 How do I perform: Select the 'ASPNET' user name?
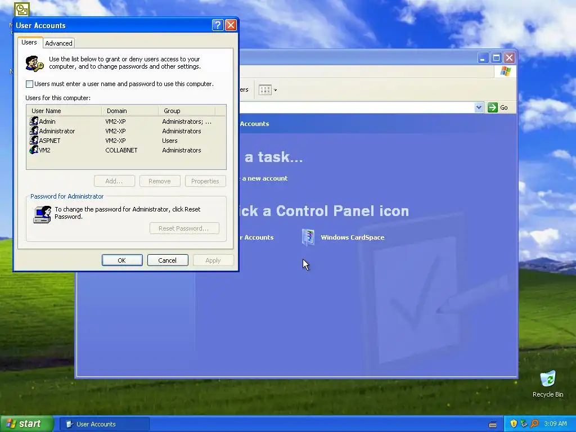pyautogui.click(x=49, y=141)
